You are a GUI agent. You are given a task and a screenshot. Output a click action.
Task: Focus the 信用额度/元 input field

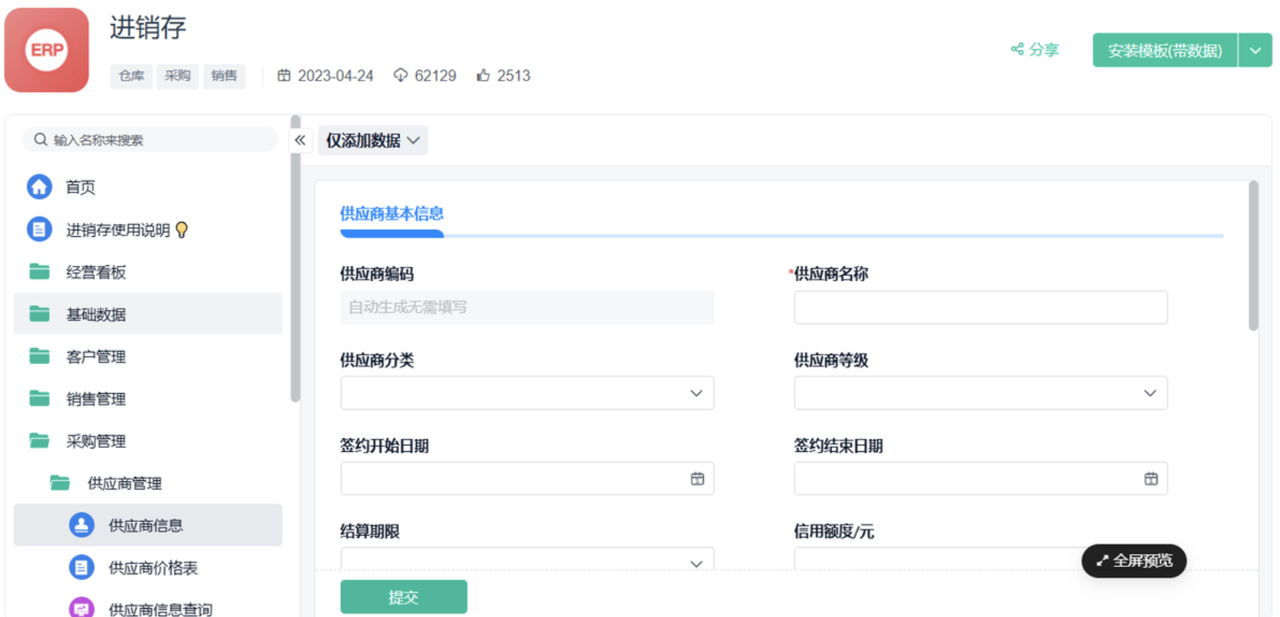981,559
